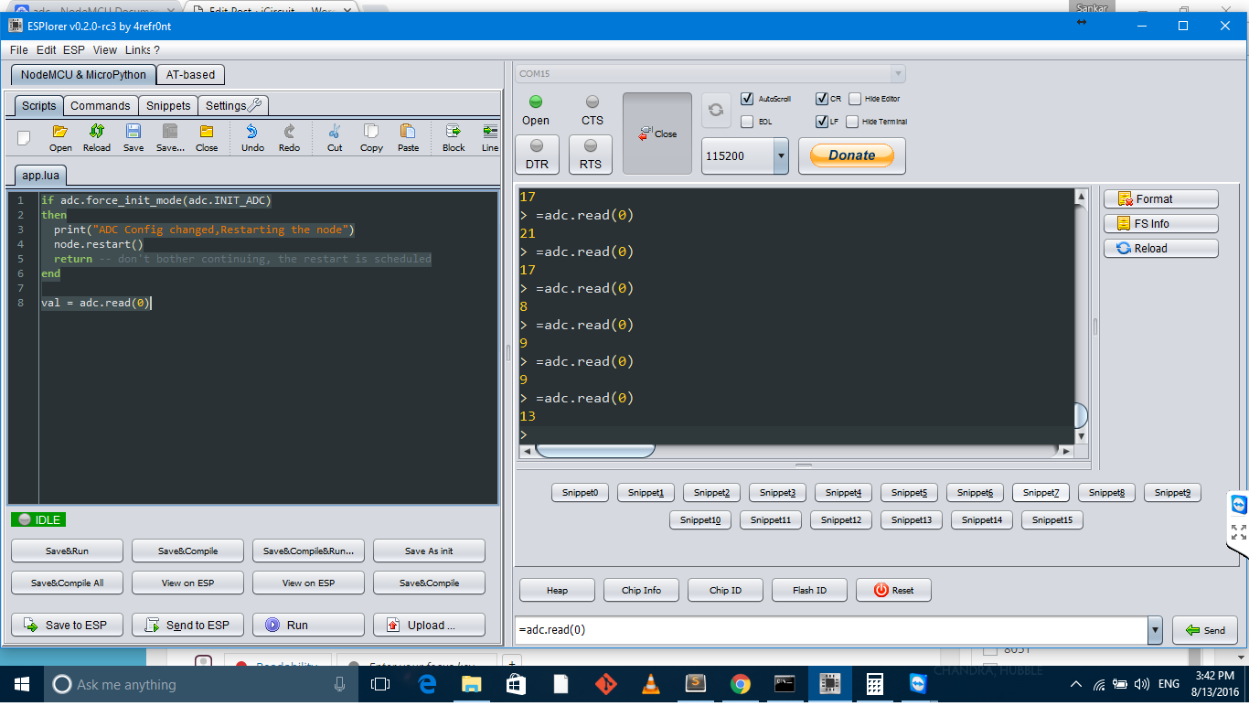
Task: Click the terminal horizontal scrollbar thumb
Action: click(595, 450)
